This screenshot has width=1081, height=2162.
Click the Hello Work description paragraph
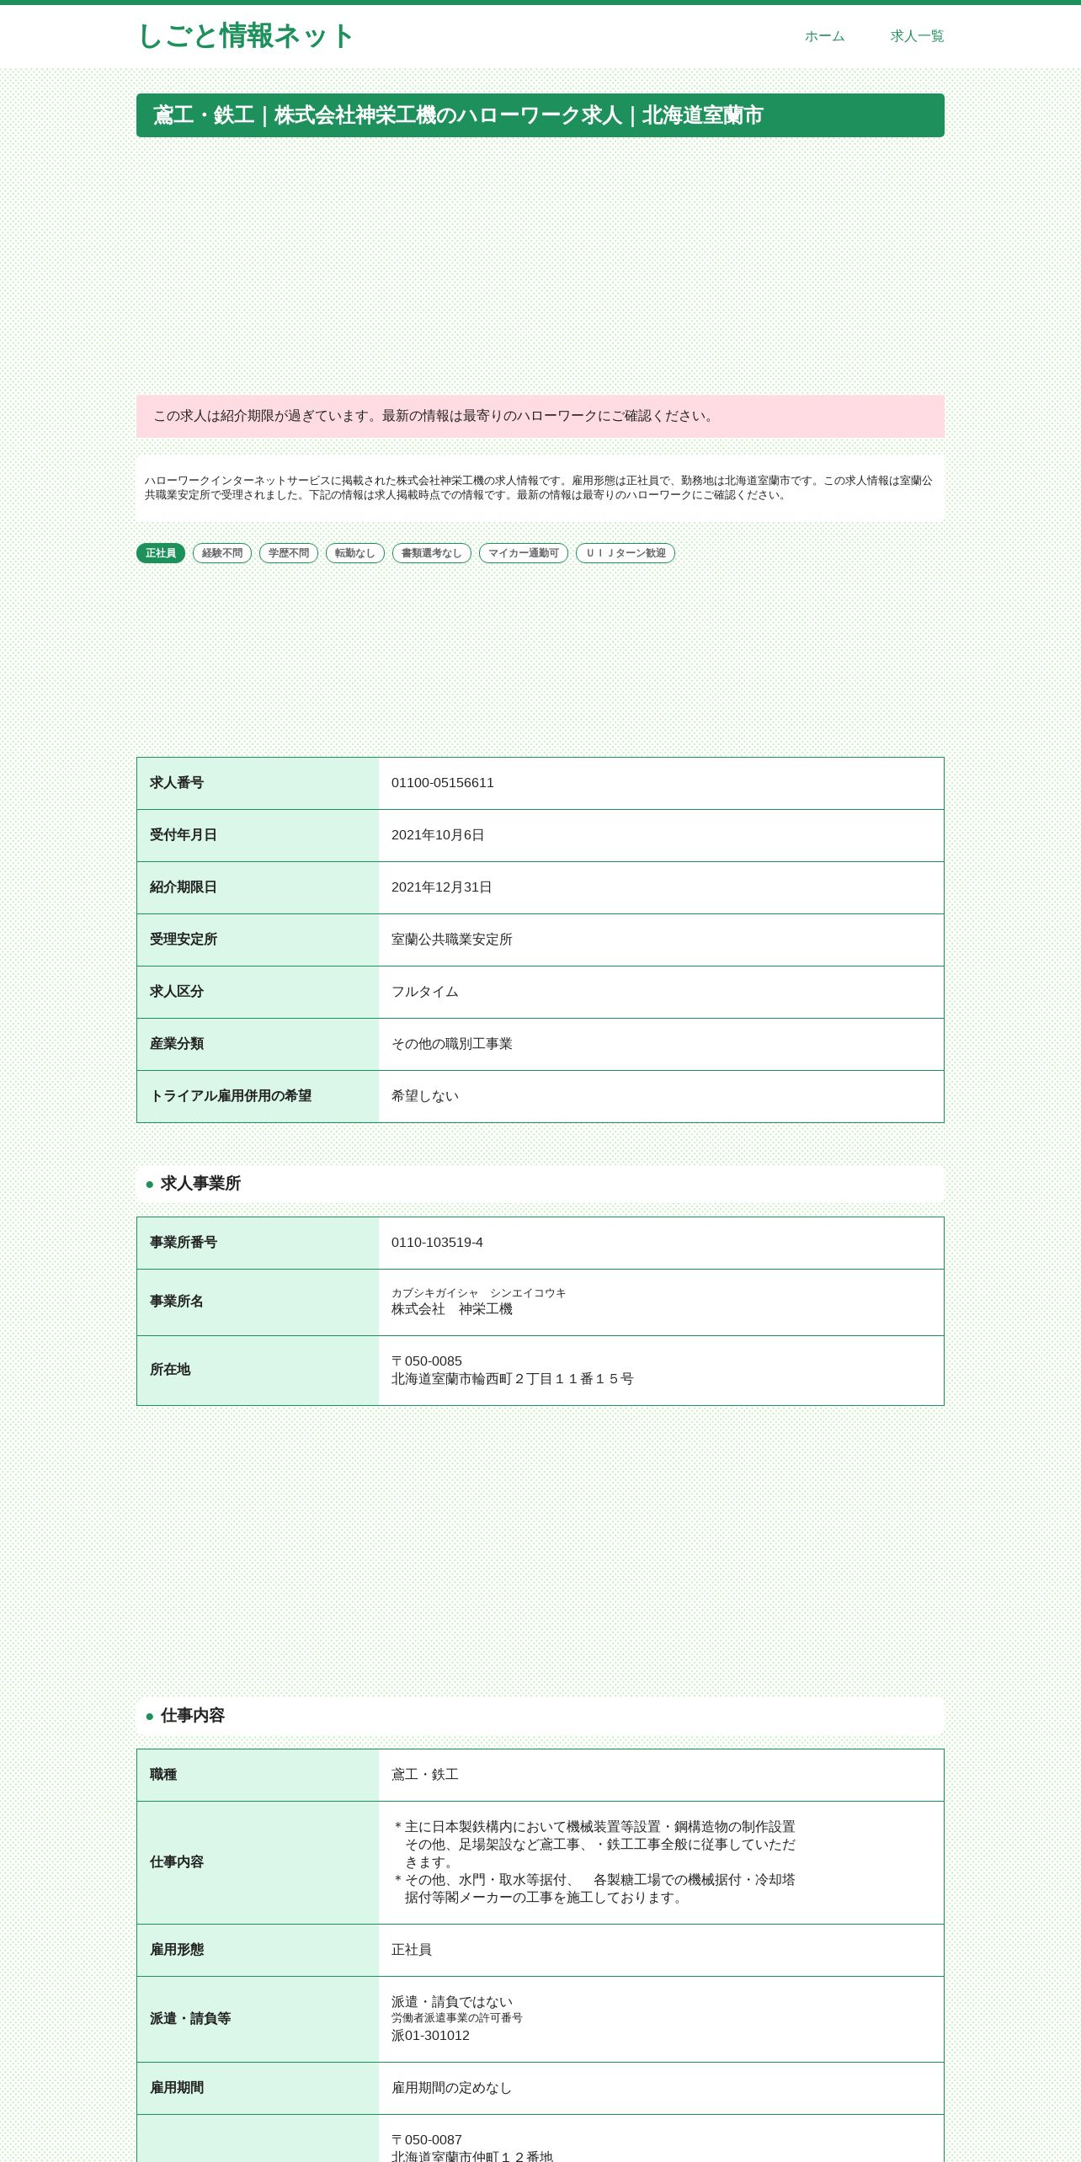click(x=540, y=488)
